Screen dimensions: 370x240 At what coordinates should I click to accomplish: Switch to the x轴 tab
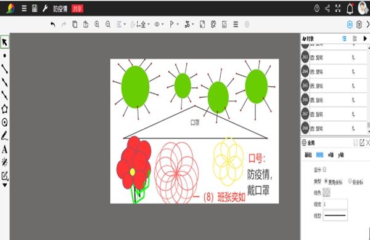pos(331,154)
